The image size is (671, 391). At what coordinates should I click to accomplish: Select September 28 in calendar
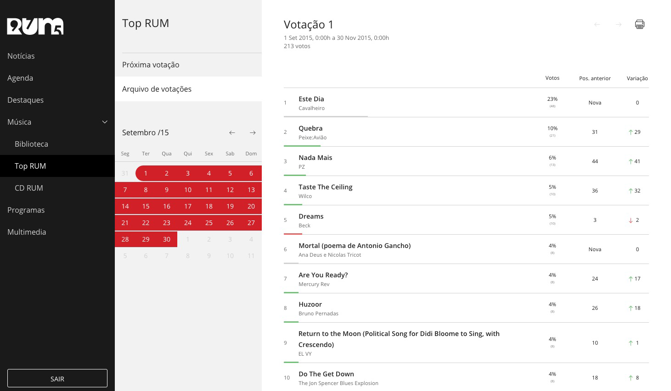125,239
